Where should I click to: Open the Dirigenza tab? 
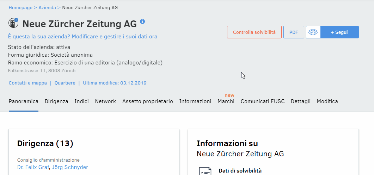tap(56, 101)
